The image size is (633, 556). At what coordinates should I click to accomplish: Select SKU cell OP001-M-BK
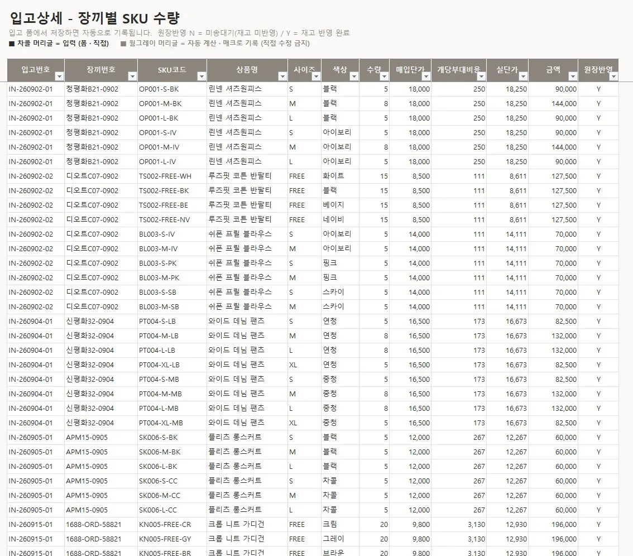click(172, 104)
